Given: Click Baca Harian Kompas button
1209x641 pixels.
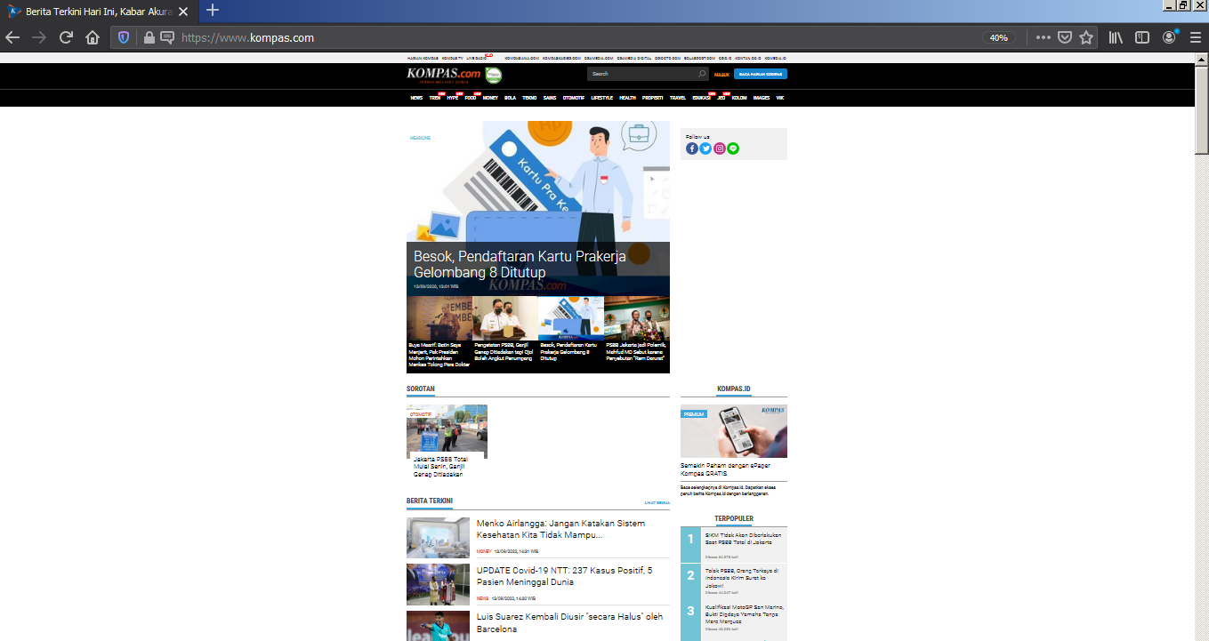Looking at the screenshot, I should pos(761,74).
